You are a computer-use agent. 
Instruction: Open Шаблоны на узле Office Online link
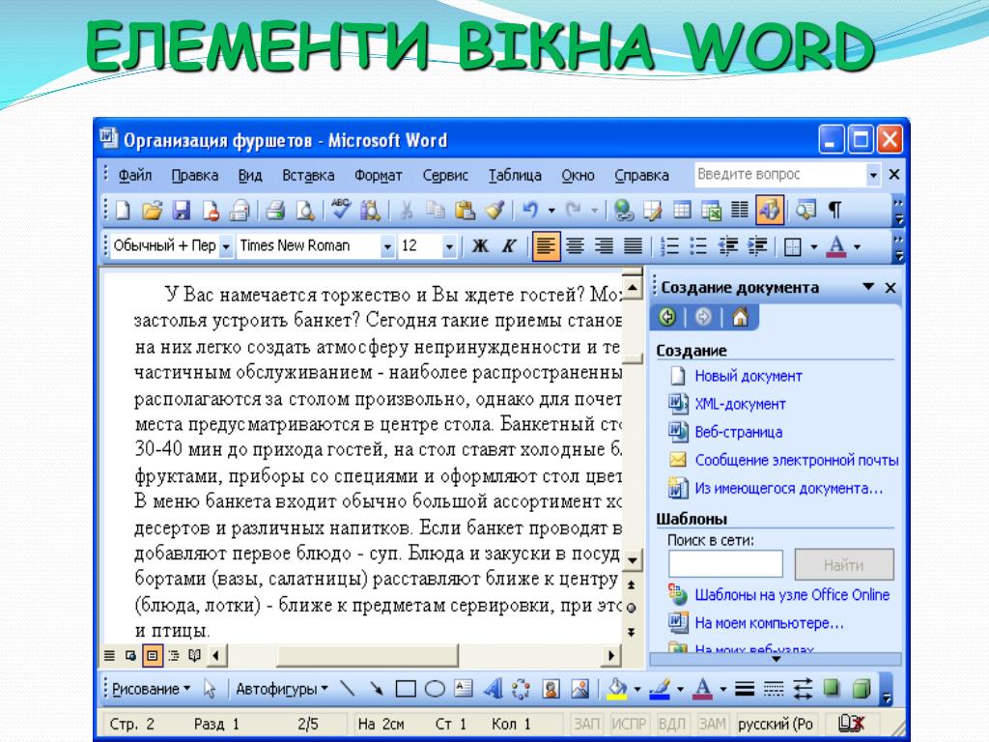[x=792, y=595]
